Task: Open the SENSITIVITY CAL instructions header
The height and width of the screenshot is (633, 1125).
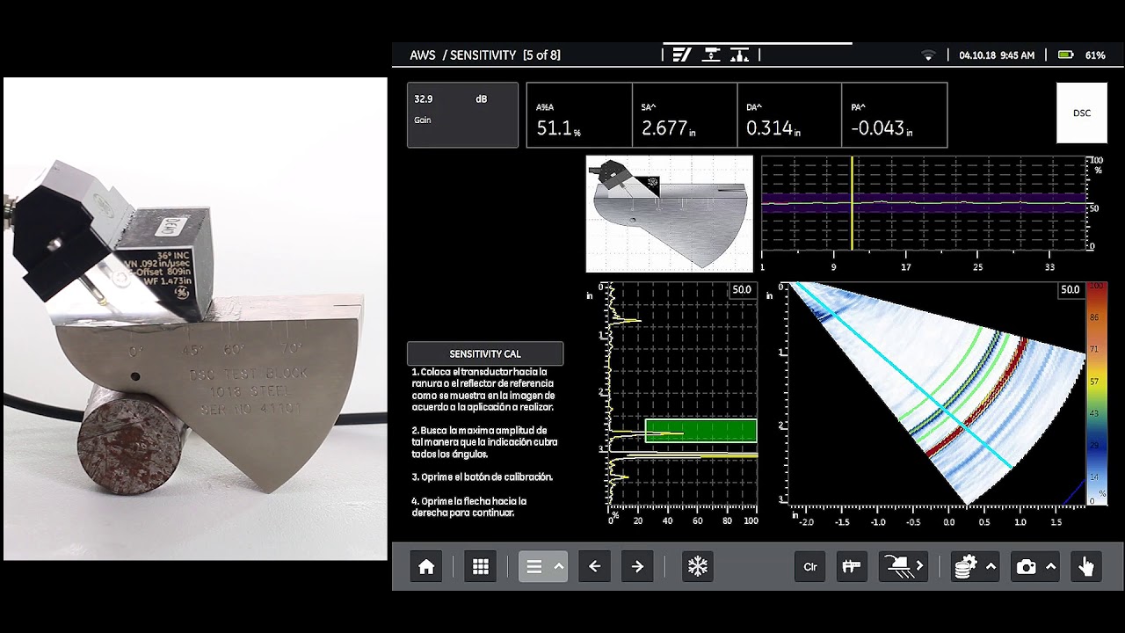Action: click(485, 353)
